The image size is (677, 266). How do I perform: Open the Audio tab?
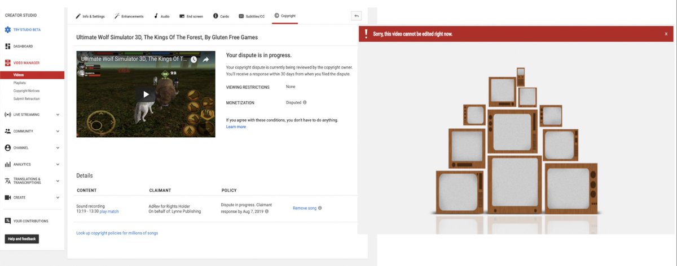coord(161,16)
